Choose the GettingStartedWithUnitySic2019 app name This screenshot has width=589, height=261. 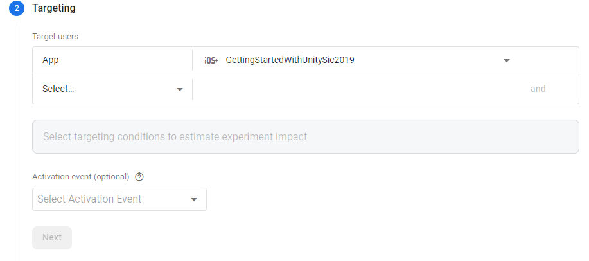[x=290, y=60]
